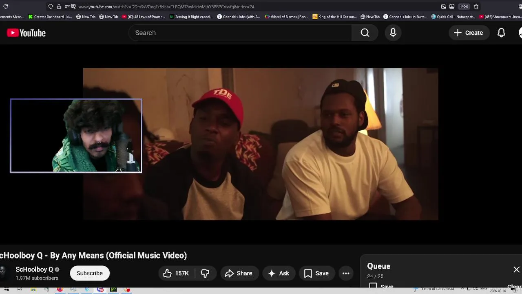Screen dimensions: 522x294
Task: Click the video player frame
Action: point(261,144)
